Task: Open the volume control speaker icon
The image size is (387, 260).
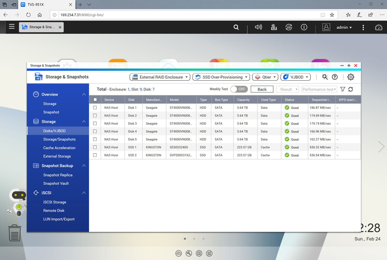Action: coord(258,27)
